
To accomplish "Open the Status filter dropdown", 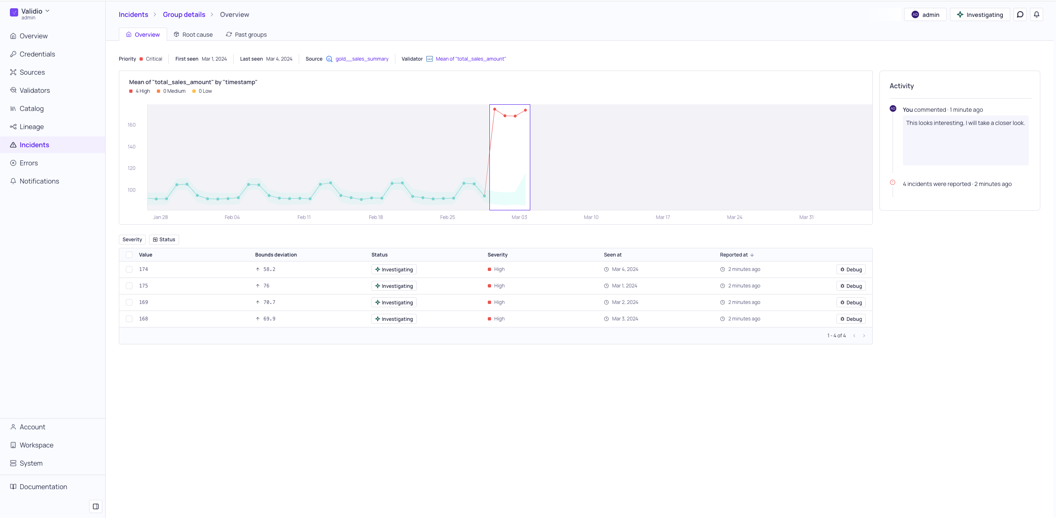I will click(x=164, y=240).
